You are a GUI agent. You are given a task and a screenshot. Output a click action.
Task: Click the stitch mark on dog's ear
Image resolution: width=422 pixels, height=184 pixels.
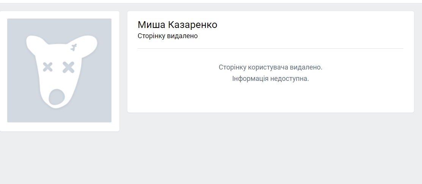[x=74, y=48]
